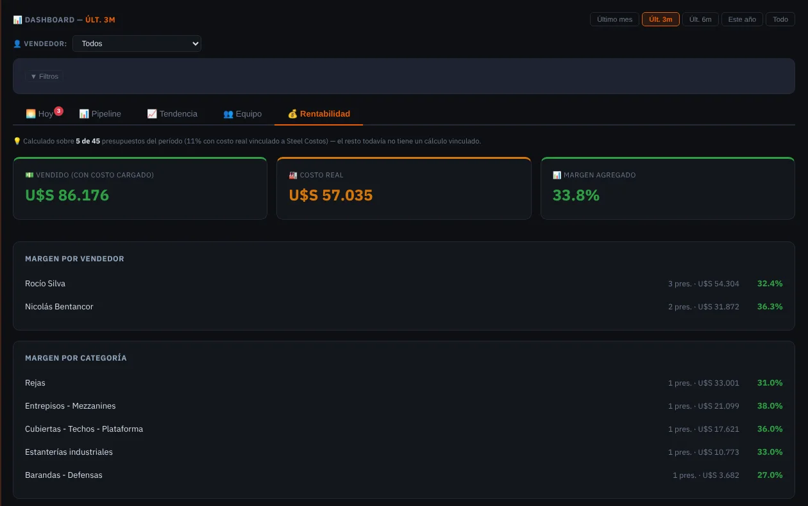Viewport: 808px width, 506px height.
Task: Click the trend chart icon on Tendencia tab
Action: point(152,113)
